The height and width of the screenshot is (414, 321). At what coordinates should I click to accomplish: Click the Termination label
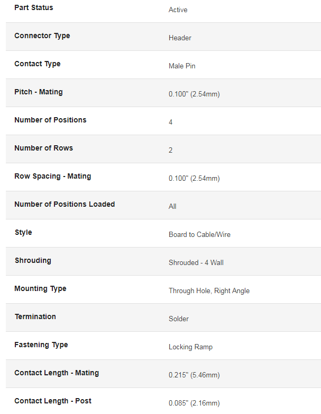pyautogui.click(x=35, y=316)
